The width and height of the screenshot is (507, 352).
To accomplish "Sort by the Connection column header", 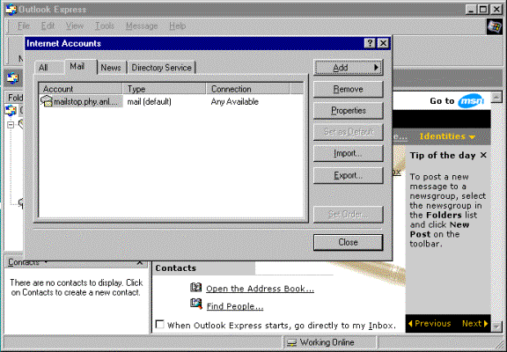I will pos(248,89).
